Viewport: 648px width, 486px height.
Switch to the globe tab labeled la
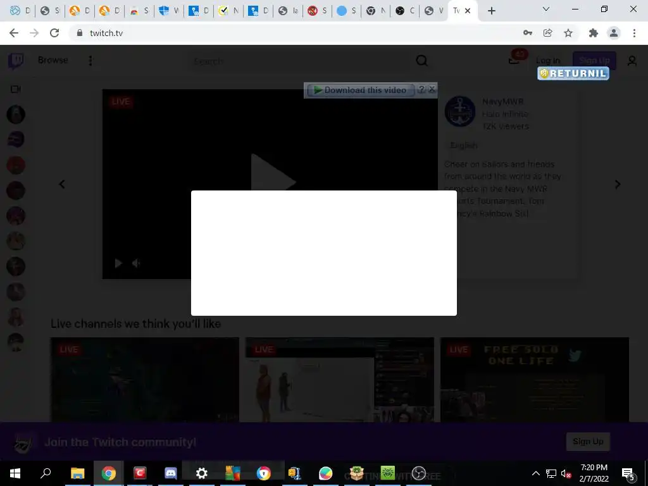(x=288, y=11)
